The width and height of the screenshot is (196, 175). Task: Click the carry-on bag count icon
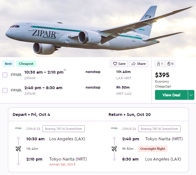[159, 64]
